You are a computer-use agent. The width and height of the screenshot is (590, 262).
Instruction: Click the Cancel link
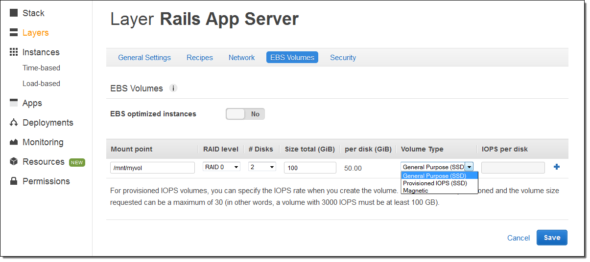519,238
